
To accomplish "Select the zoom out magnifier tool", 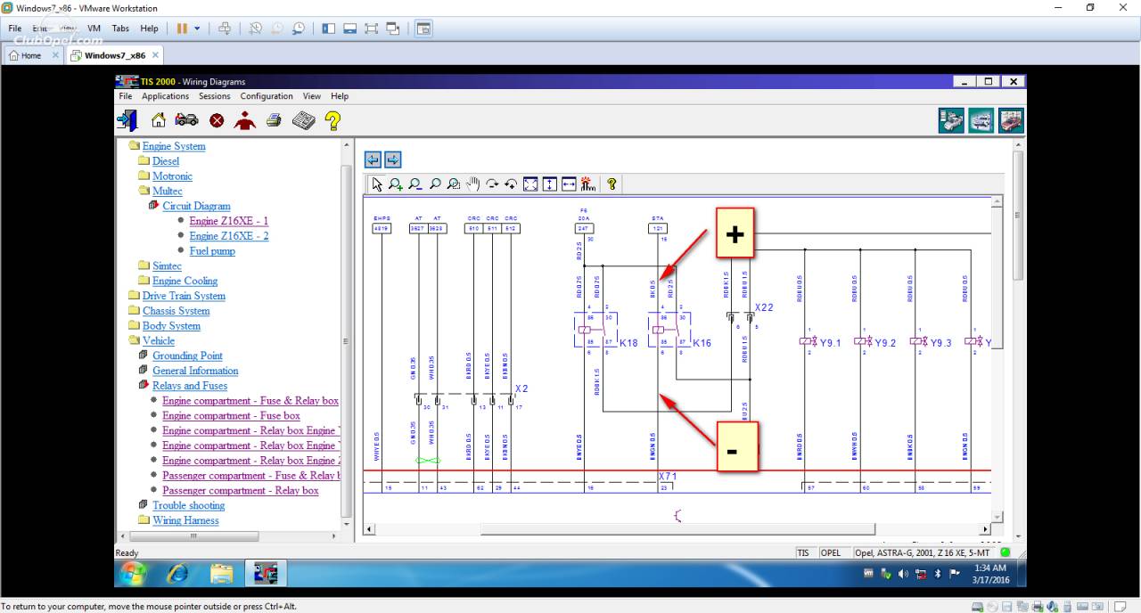I will click(415, 184).
